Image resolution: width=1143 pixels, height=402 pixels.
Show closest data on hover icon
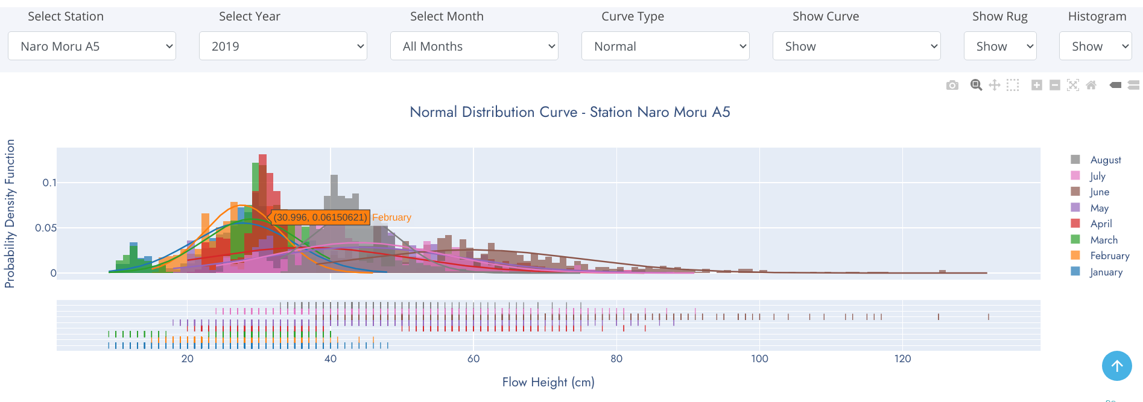coord(1115,85)
